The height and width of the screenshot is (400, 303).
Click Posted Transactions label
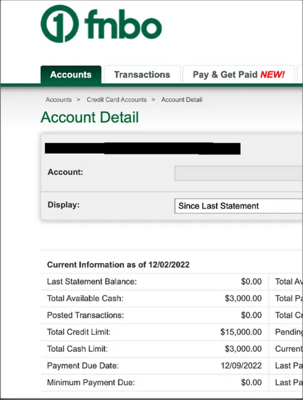pyautogui.click(x=85, y=315)
